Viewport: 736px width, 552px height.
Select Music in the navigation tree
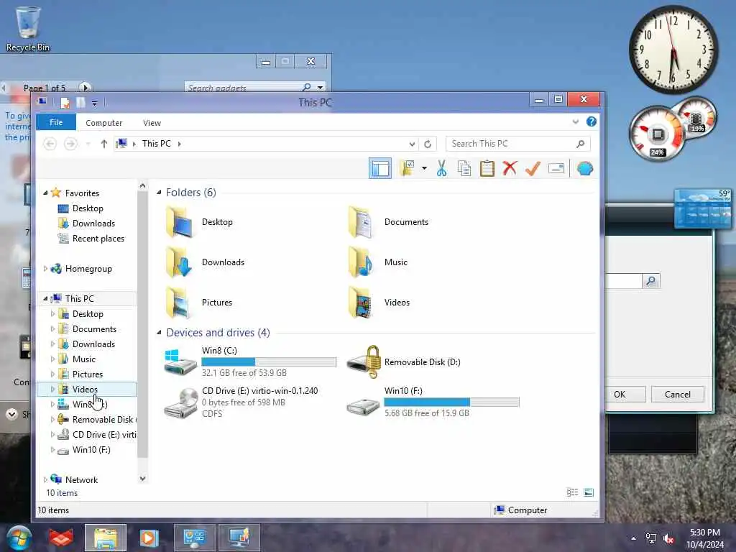[x=78, y=359]
